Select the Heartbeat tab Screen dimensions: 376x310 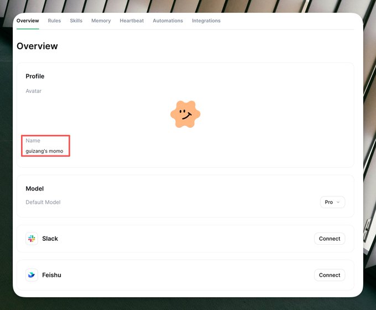132,20
